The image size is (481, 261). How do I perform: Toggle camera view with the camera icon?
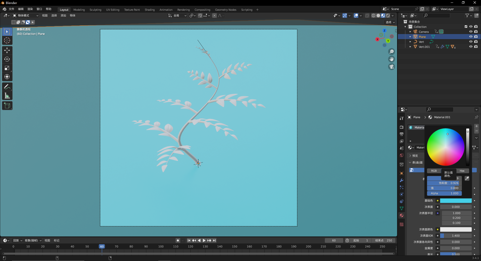[x=391, y=67]
